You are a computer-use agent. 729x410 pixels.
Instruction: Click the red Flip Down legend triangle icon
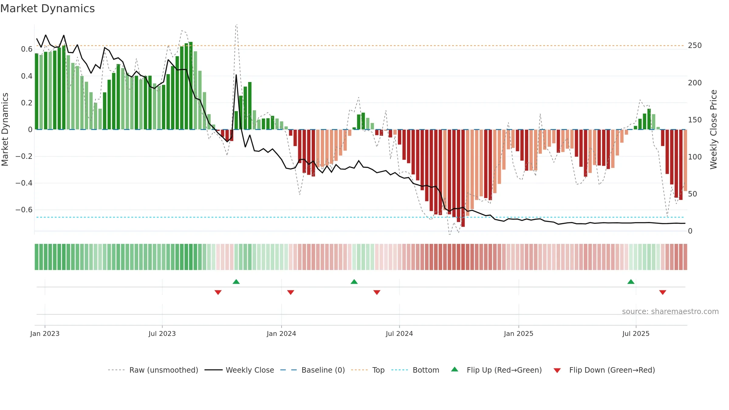(557, 371)
